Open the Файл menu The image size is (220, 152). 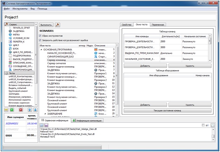(7, 9)
